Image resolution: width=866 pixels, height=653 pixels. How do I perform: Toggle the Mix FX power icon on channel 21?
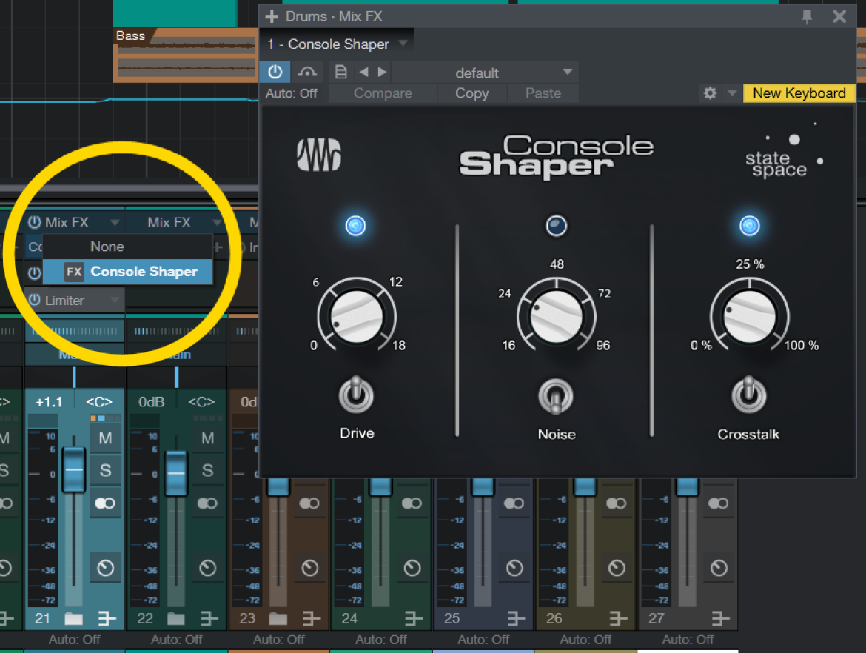point(35,222)
